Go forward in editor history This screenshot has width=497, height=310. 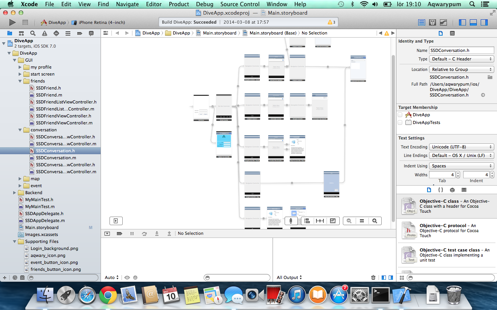click(x=127, y=33)
